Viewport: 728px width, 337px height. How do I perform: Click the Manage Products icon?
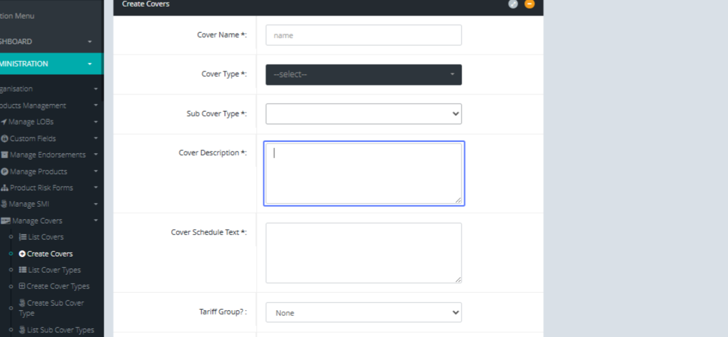coord(4,172)
